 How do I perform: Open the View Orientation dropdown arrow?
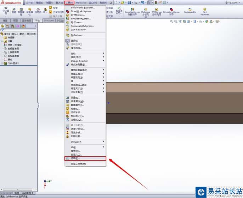191,22
